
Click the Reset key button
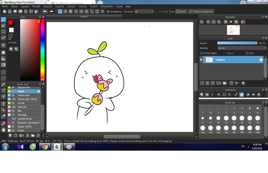pyautogui.click(x=181, y=12)
